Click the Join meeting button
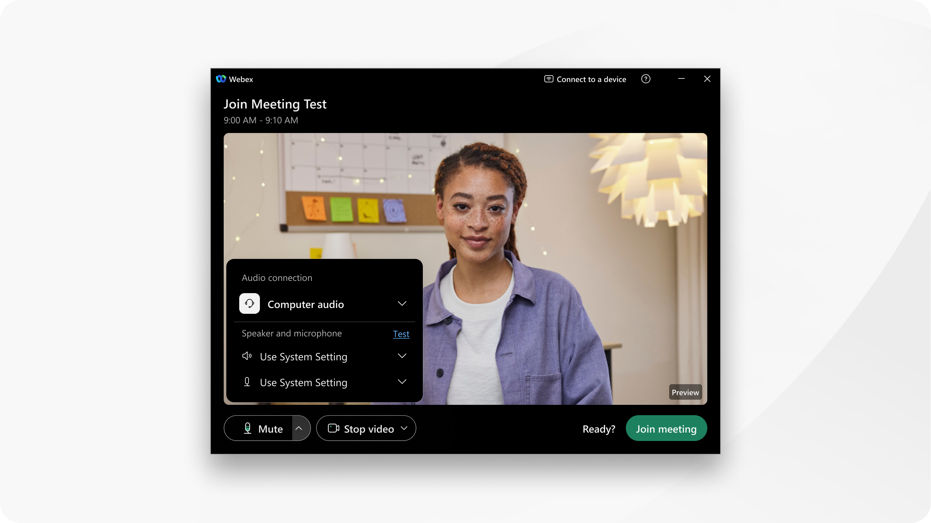Screen dimensions: 931x523 (x=666, y=428)
